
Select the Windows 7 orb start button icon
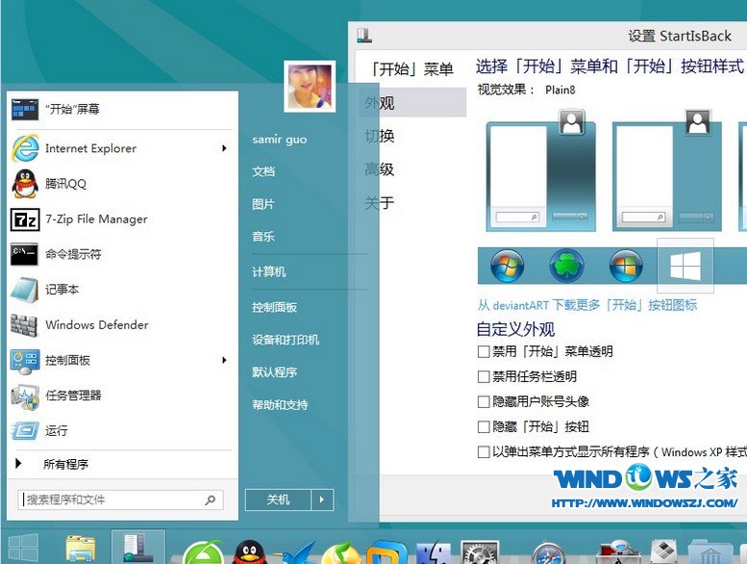click(x=507, y=266)
